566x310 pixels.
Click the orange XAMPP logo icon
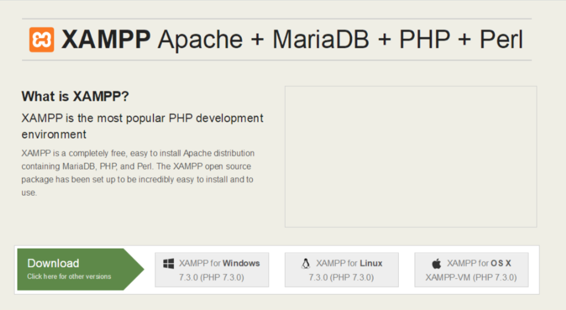[x=41, y=40]
